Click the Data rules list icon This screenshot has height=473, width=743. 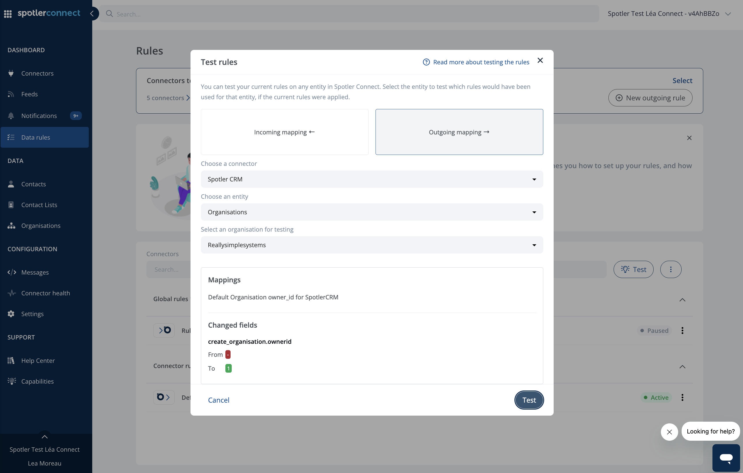(x=11, y=137)
